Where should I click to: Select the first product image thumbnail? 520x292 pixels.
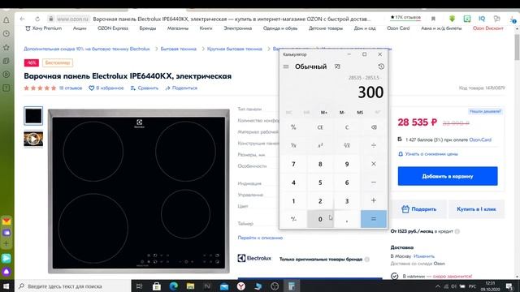33,116
